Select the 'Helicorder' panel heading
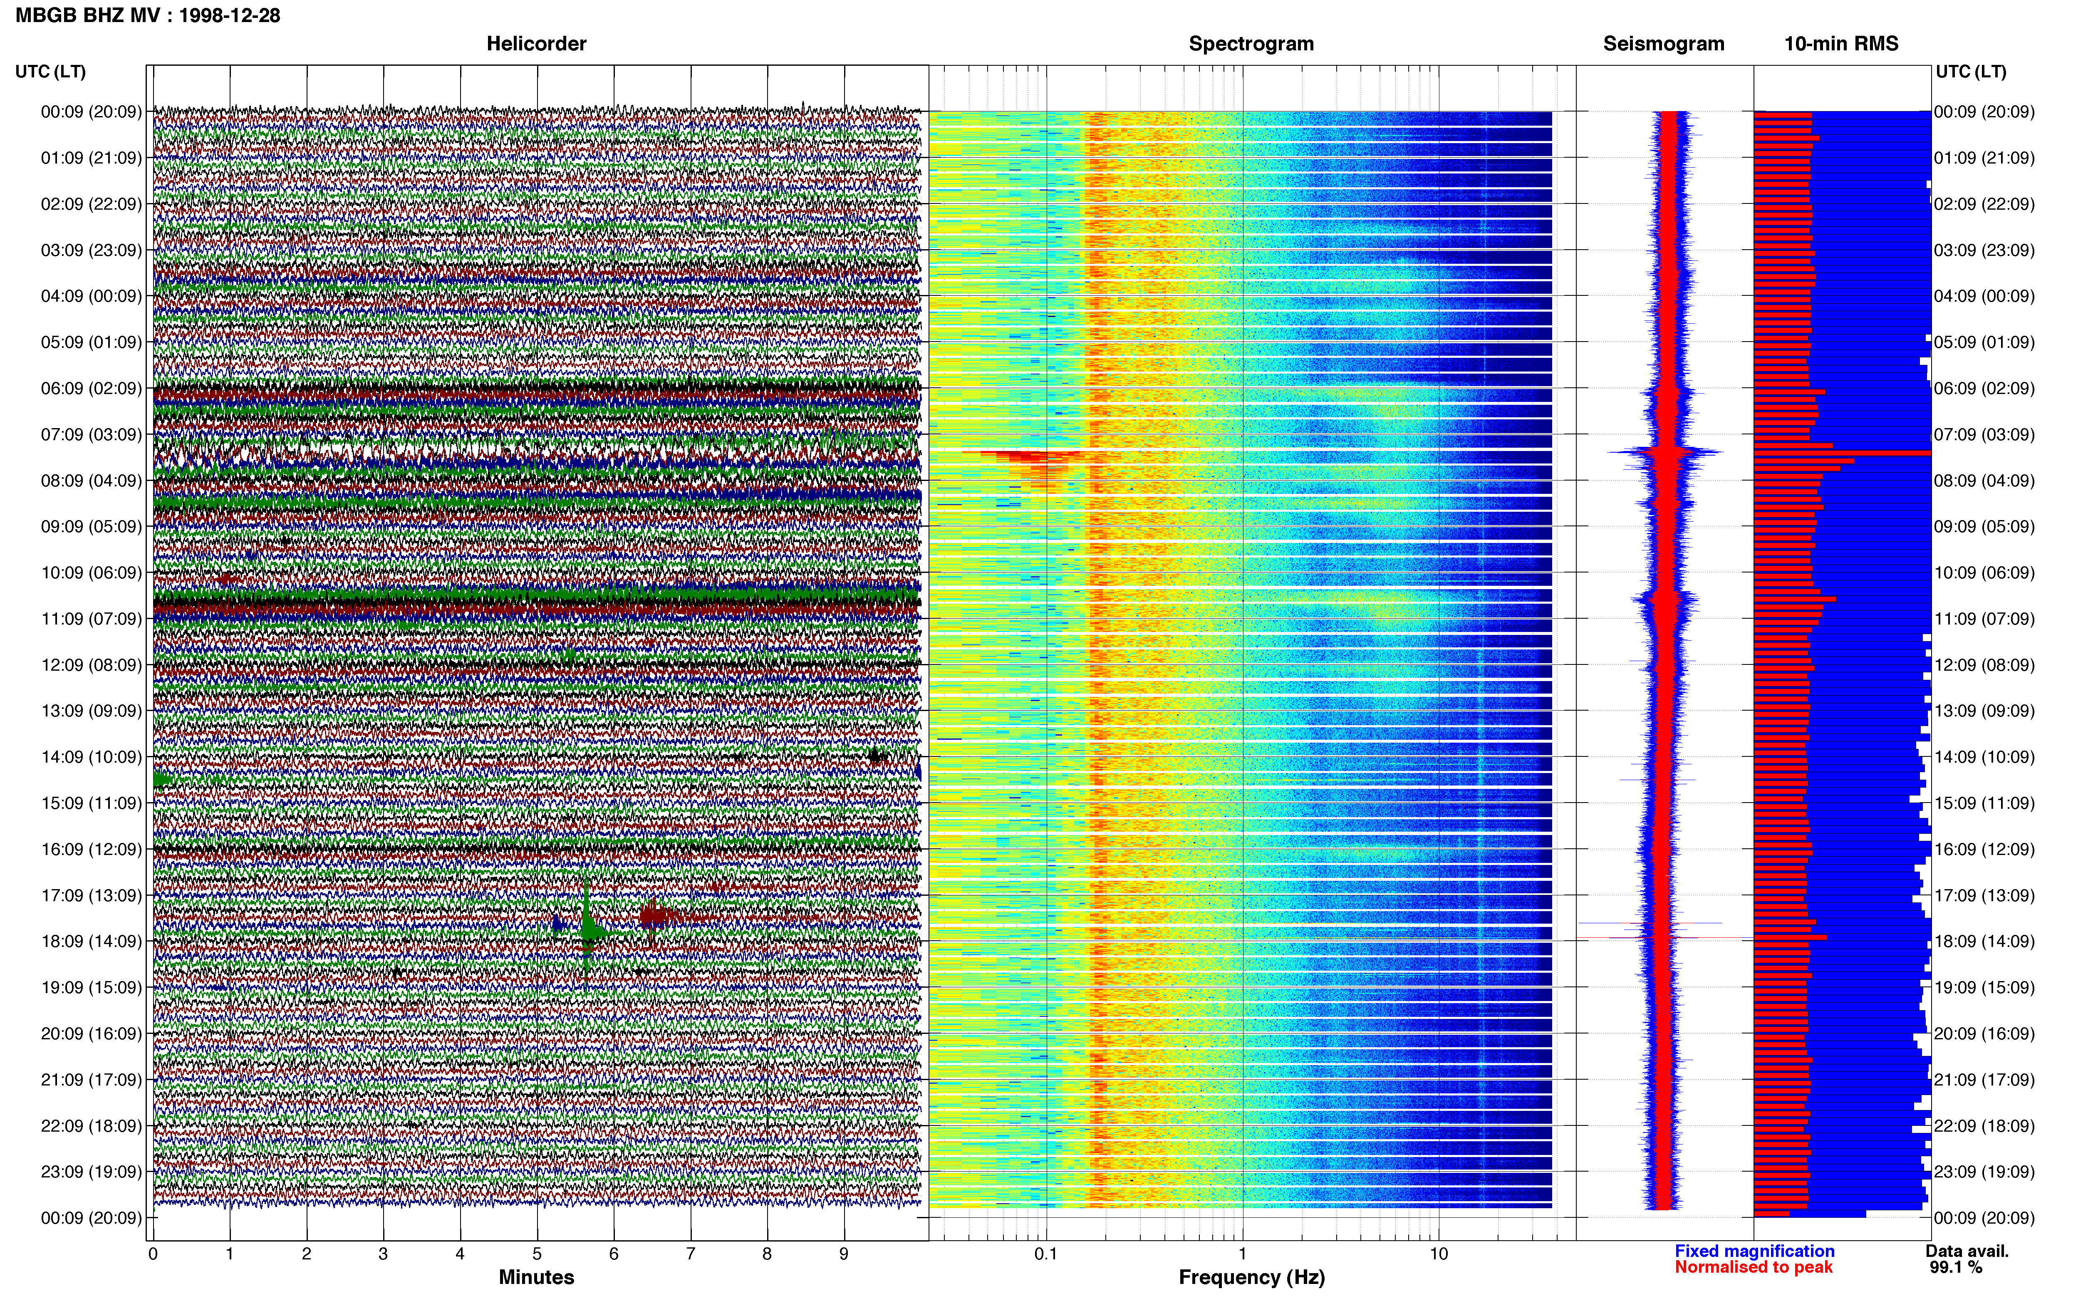 click(536, 44)
